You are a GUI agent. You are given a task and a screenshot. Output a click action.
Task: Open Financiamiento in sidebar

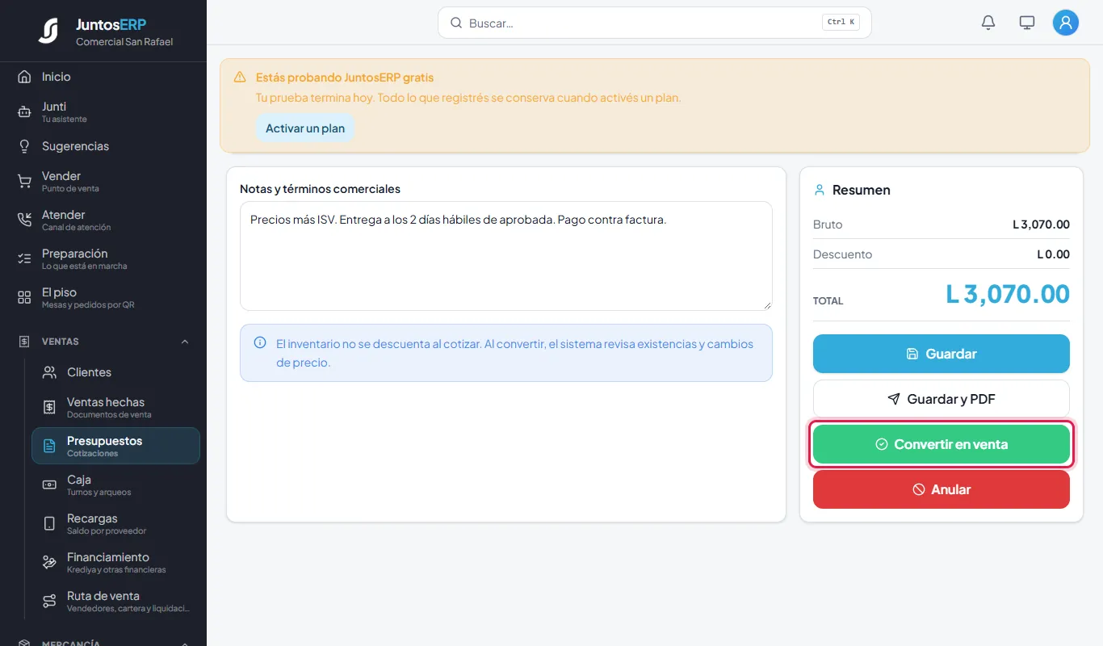point(115,562)
